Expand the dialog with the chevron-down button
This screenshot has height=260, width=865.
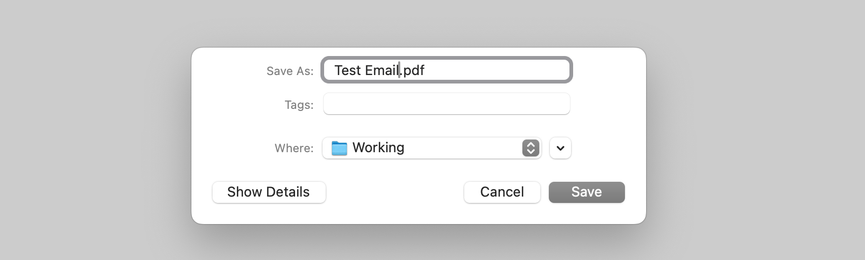[x=560, y=148]
